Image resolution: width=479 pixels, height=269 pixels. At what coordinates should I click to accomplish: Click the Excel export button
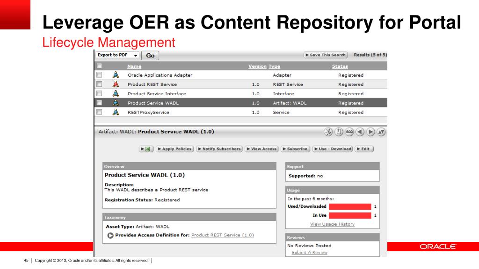pos(146,149)
